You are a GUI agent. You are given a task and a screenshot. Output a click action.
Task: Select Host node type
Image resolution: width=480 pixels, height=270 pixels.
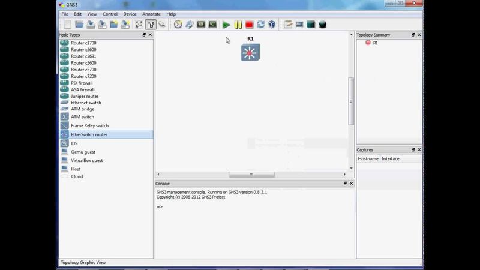point(106,169)
